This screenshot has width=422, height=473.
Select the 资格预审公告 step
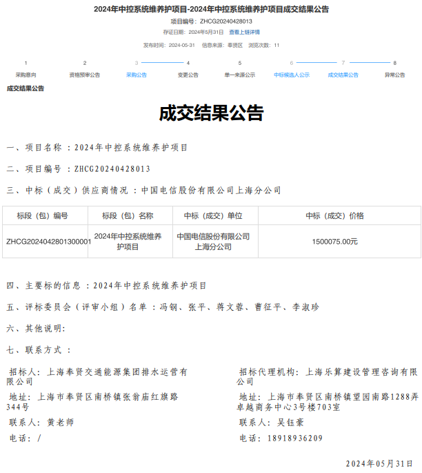(x=84, y=75)
